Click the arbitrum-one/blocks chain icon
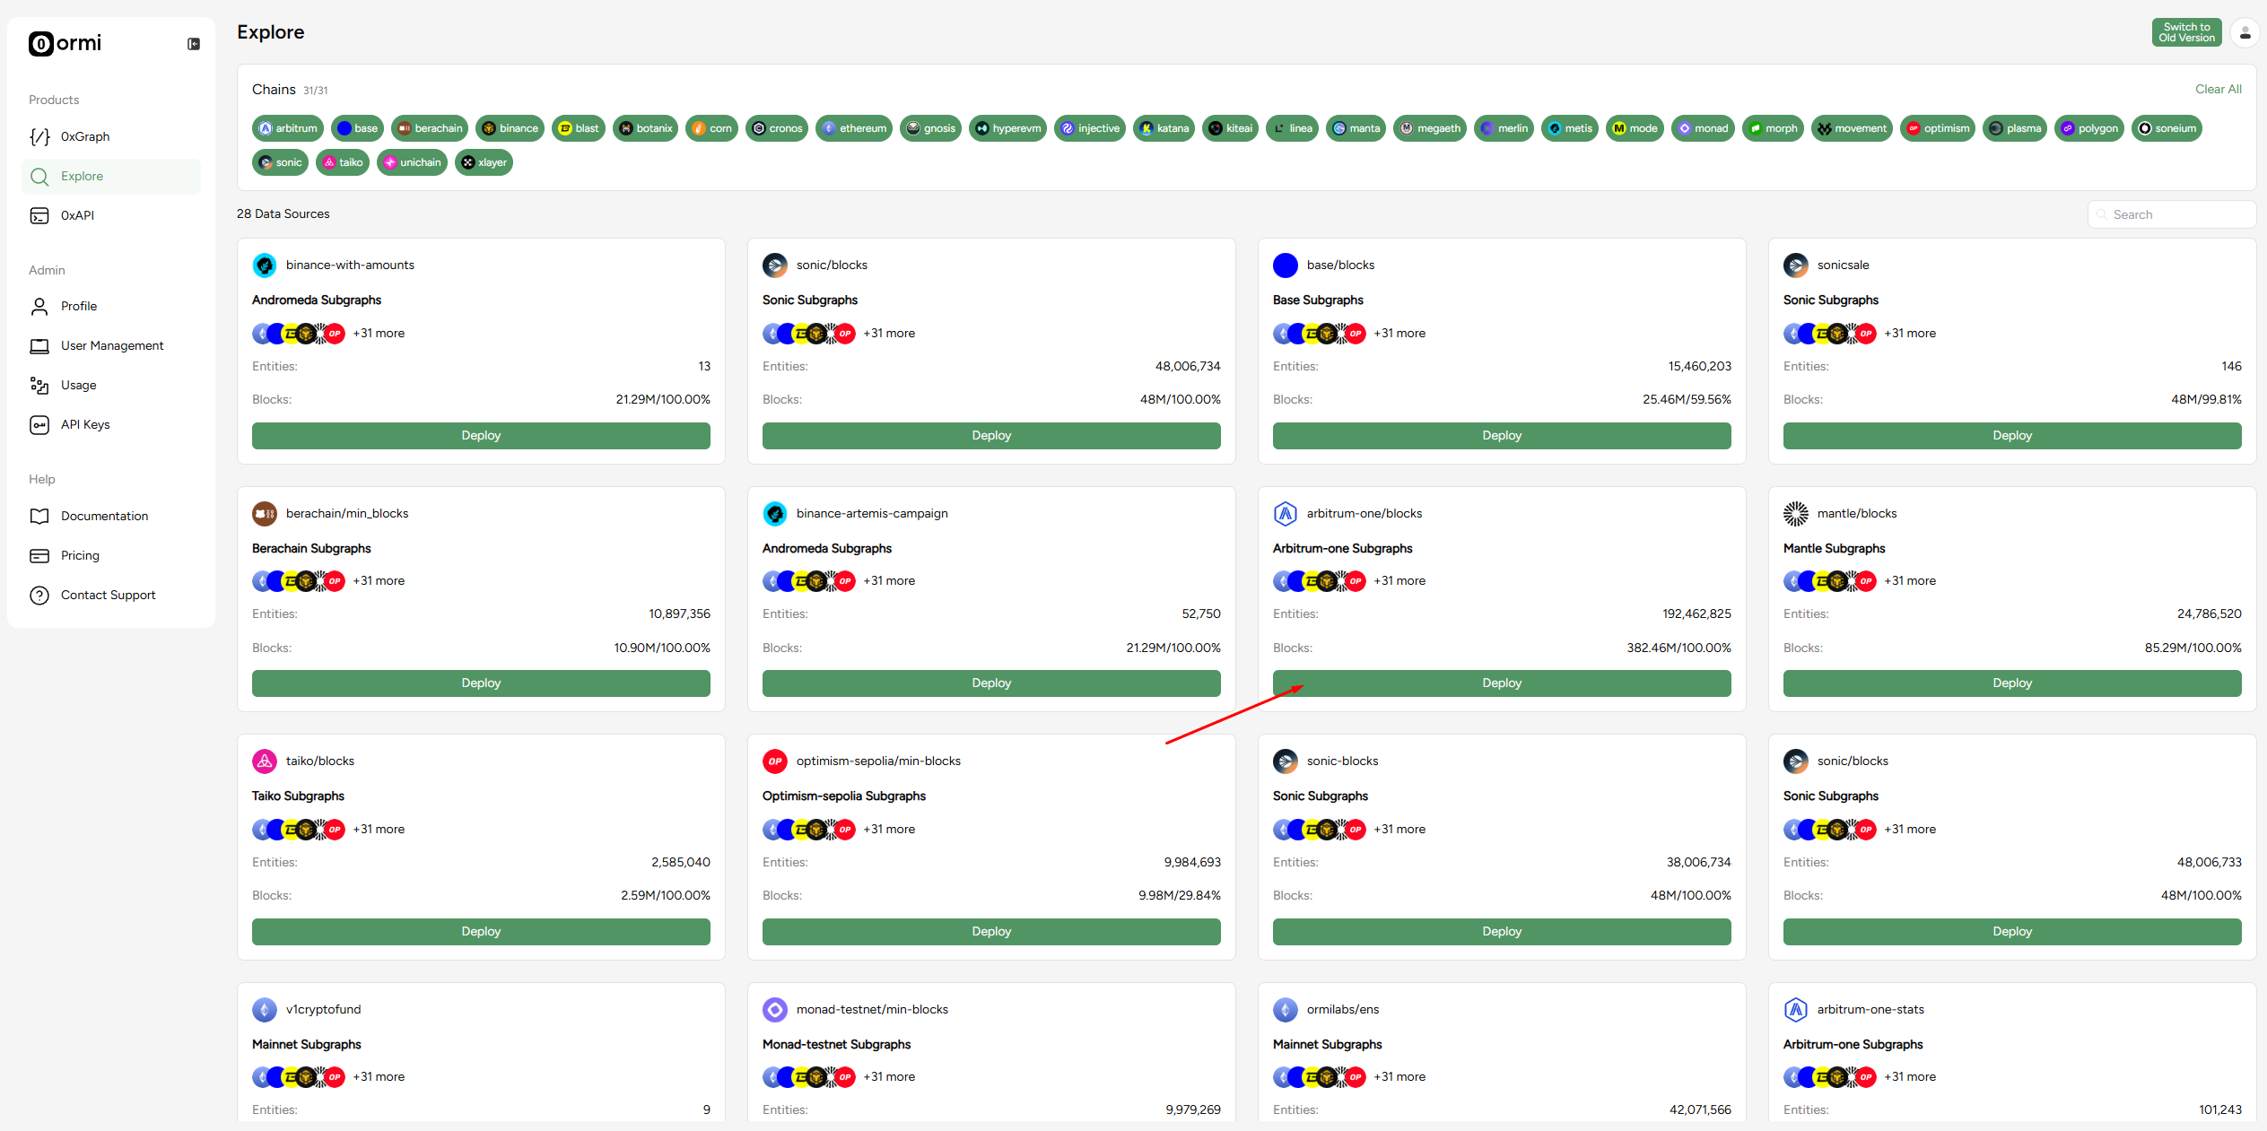The image size is (2267, 1131). tap(1285, 513)
